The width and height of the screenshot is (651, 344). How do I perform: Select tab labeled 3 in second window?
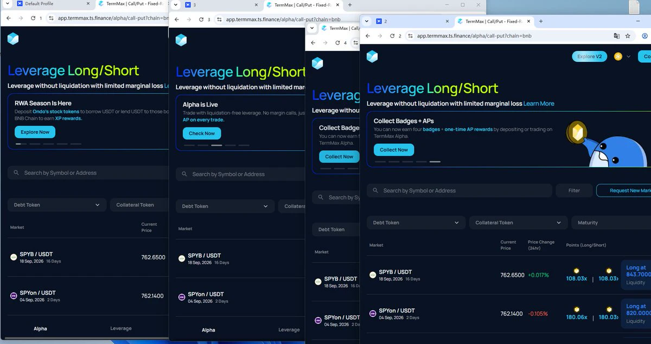(x=222, y=5)
